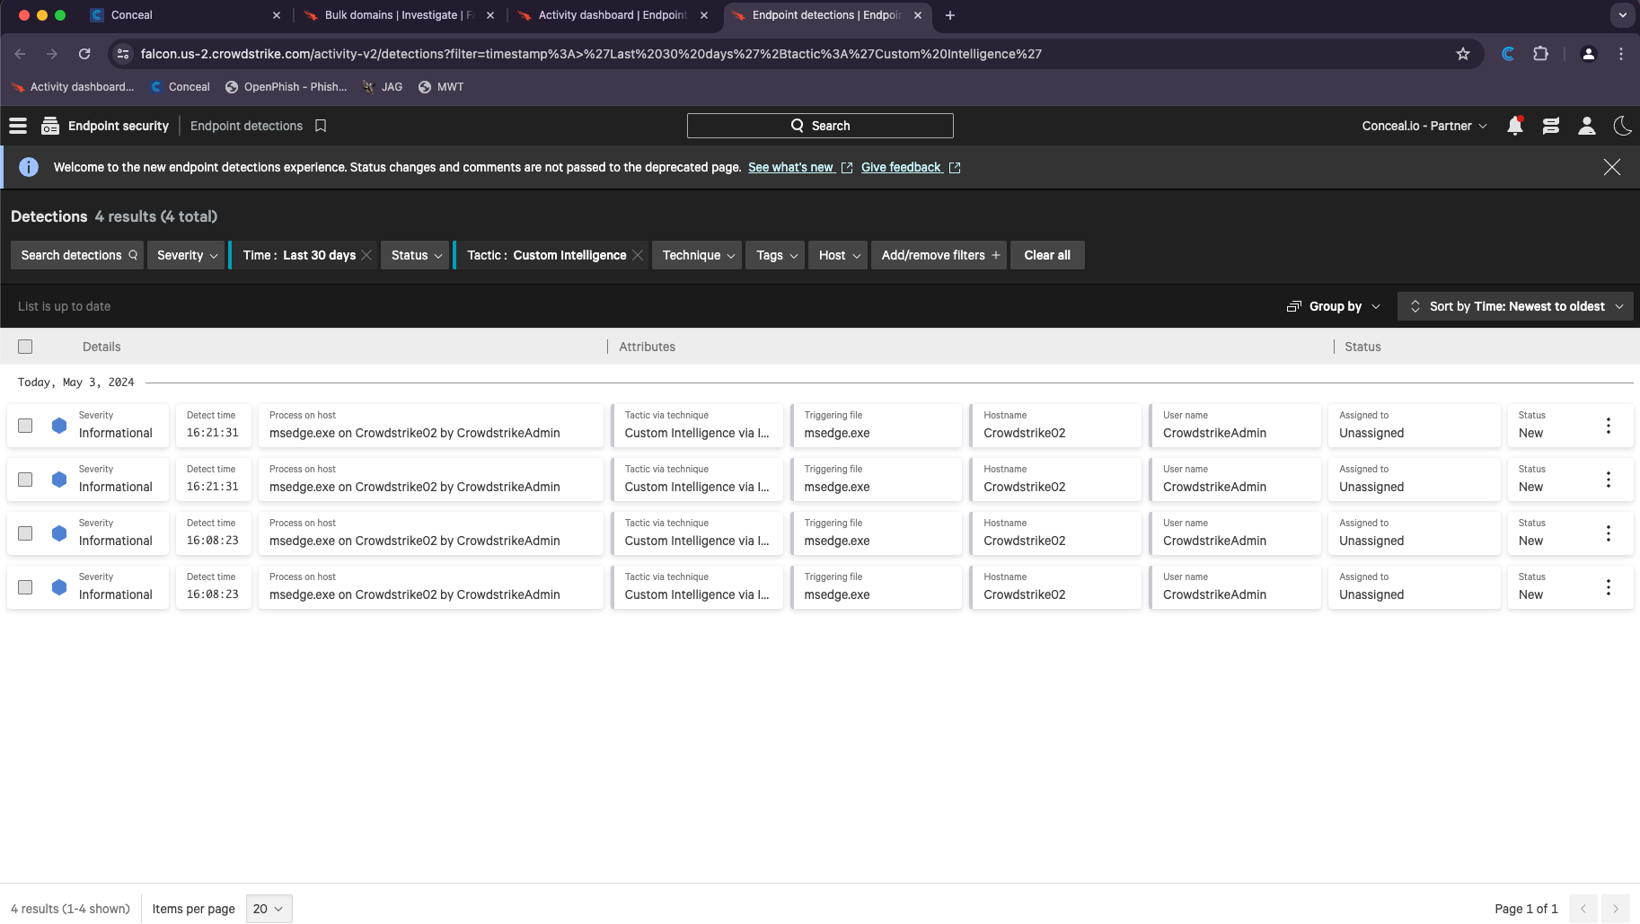Open the hamburger navigation menu

click(18, 126)
